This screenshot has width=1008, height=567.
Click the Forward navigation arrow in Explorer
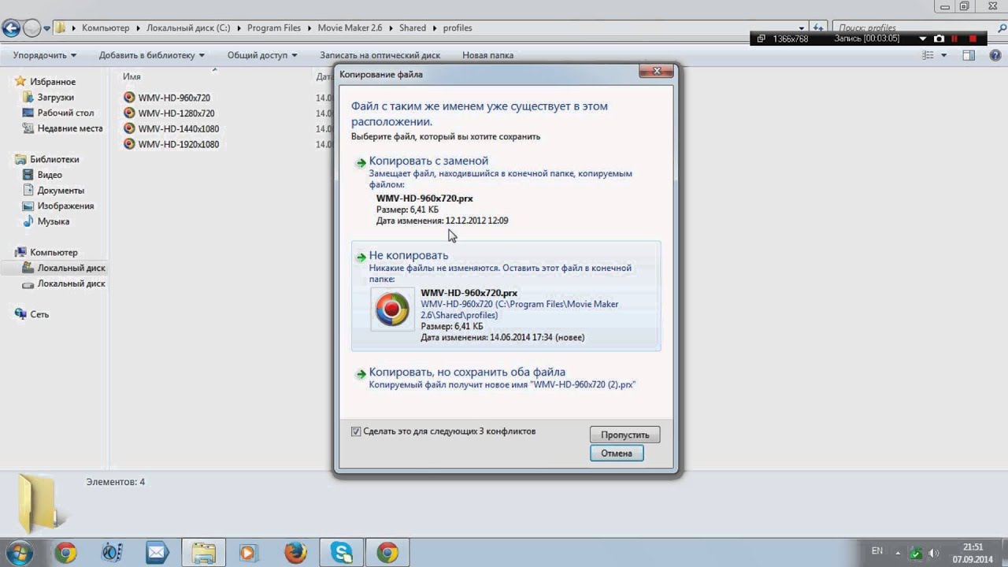[32, 28]
